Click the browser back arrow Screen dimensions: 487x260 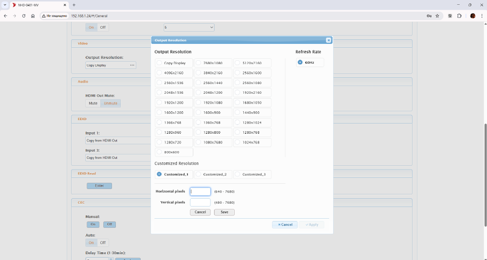5,16
